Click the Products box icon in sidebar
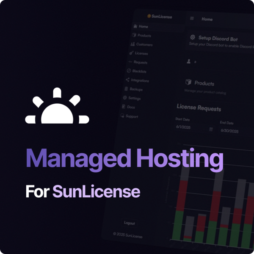The image size is (254, 254). click(x=134, y=35)
